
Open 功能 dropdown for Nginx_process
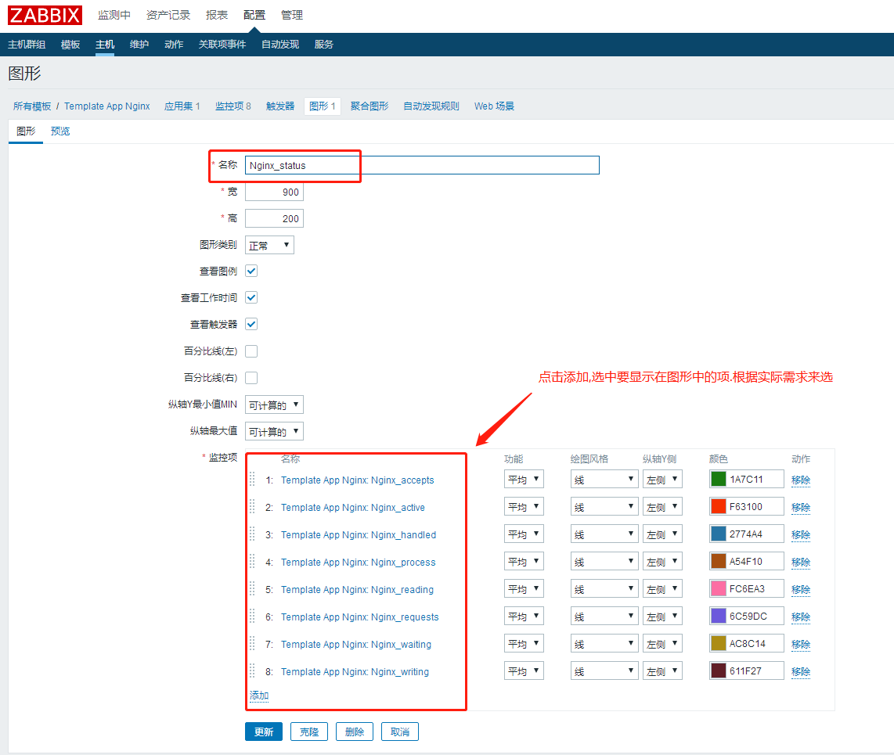click(x=524, y=561)
